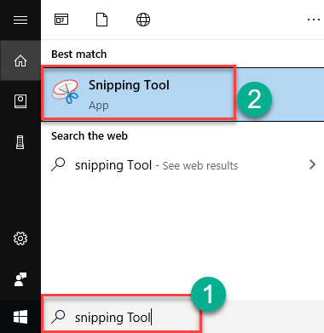
Task: Filter results by Apps icon
Action: click(61, 20)
